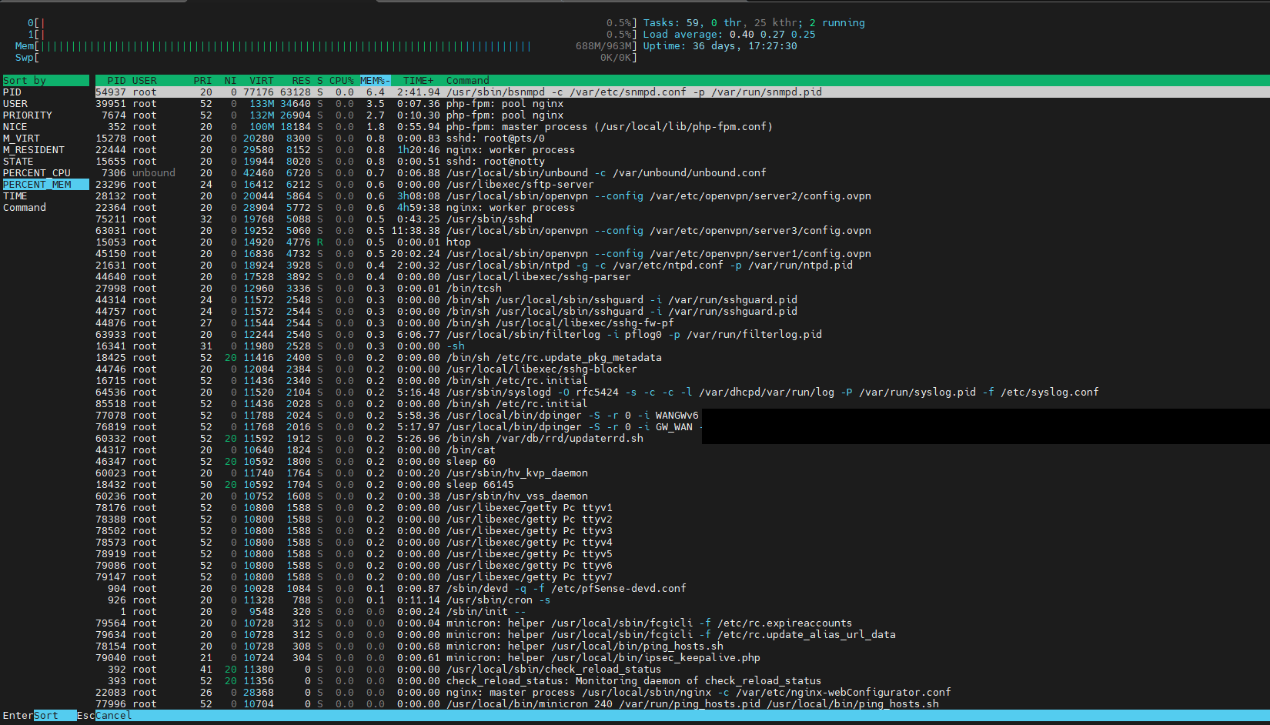Click the CPU% column header
Image resolution: width=1270 pixels, height=725 pixels.
click(x=341, y=81)
